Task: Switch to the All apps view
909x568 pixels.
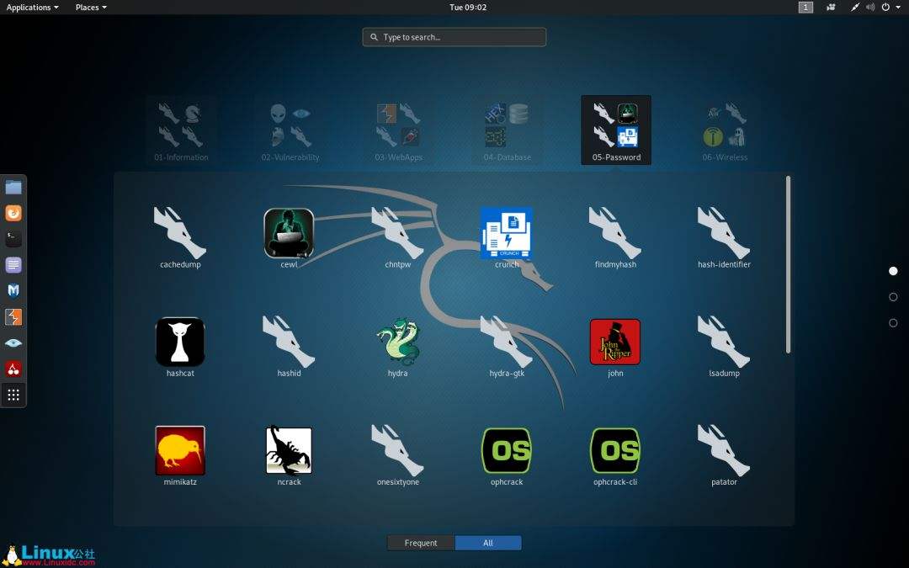Action: click(x=488, y=543)
